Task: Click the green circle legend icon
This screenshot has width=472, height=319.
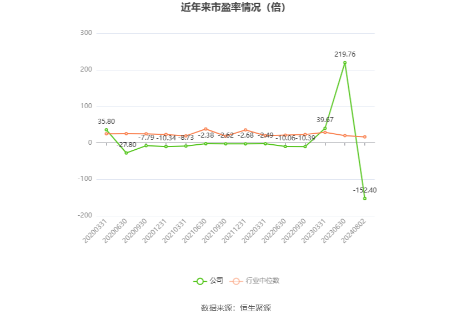Action: coord(200,281)
